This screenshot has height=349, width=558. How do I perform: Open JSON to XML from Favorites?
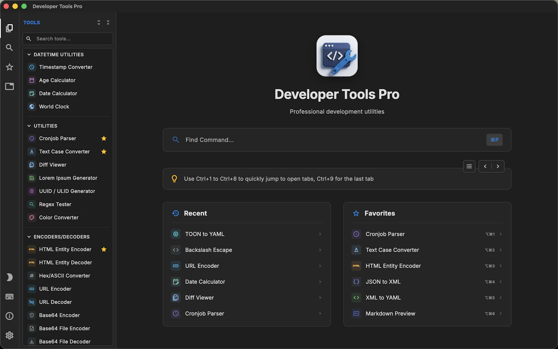[x=427, y=282]
